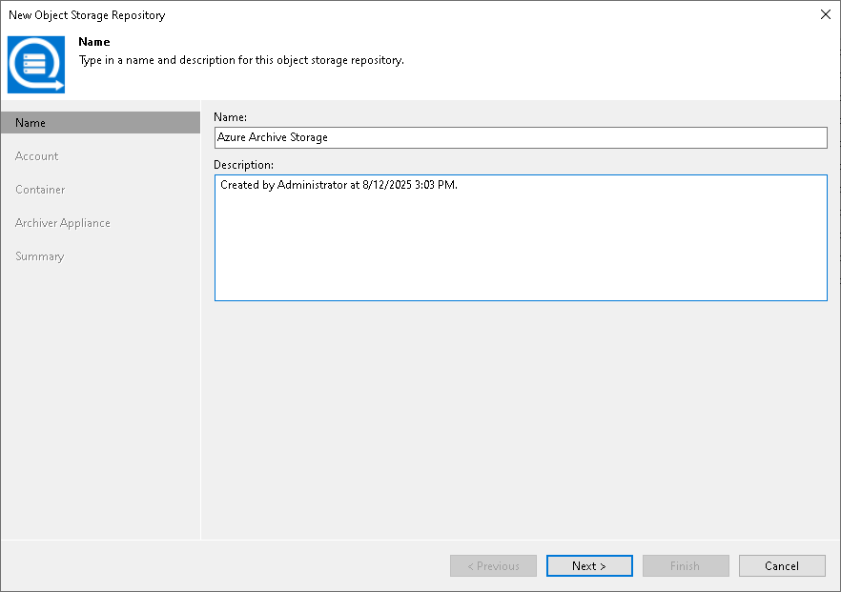Click the 'Name:' field label
The image size is (841, 592).
pyautogui.click(x=230, y=117)
